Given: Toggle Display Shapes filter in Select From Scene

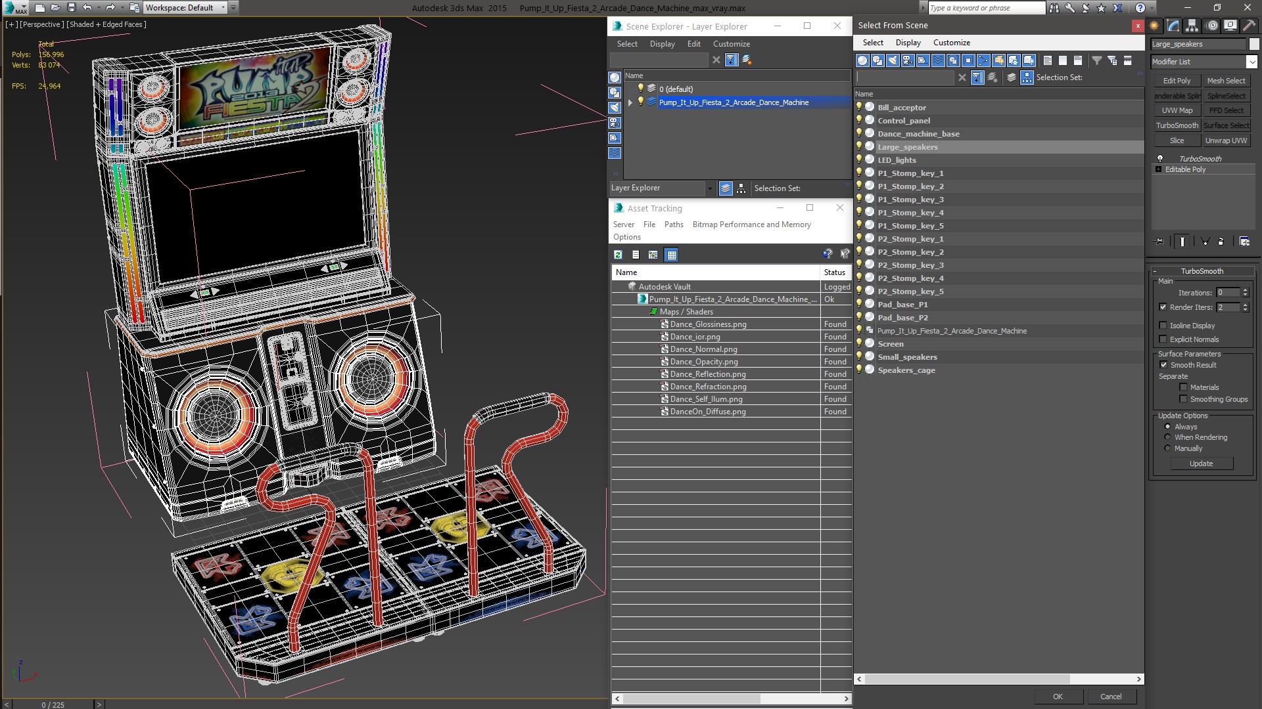Looking at the screenshot, I should (877, 60).
